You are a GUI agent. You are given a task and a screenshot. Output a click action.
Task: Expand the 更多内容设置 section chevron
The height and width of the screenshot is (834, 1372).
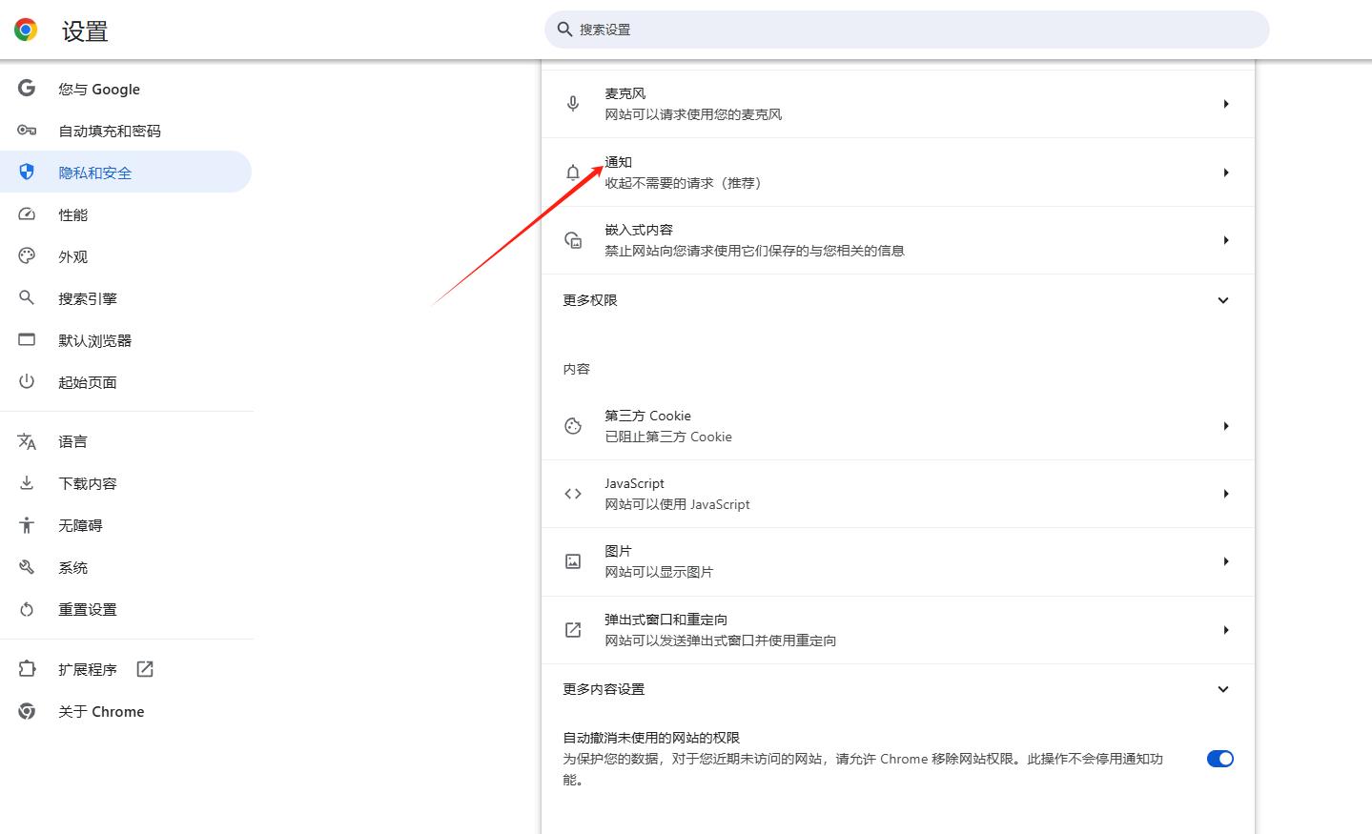pos(1223,689)
